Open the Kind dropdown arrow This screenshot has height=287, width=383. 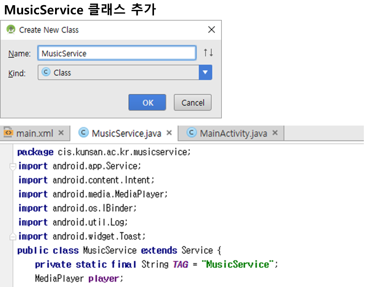[205, 73]
